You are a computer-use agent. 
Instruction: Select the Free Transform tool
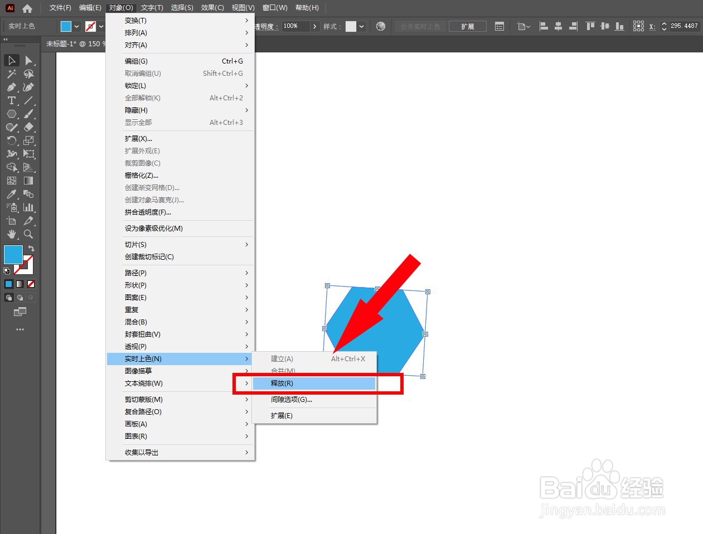tap(29, 154)
